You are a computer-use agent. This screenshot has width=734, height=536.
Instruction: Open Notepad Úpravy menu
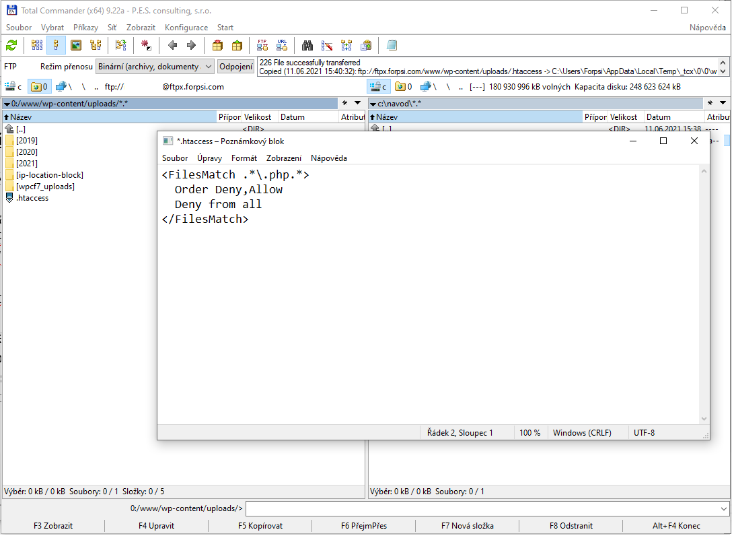click(x=209, y=158)
